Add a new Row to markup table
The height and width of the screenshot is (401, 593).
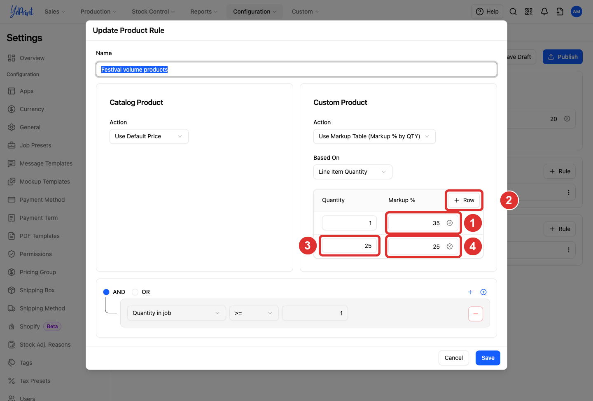tap(464, 200)
